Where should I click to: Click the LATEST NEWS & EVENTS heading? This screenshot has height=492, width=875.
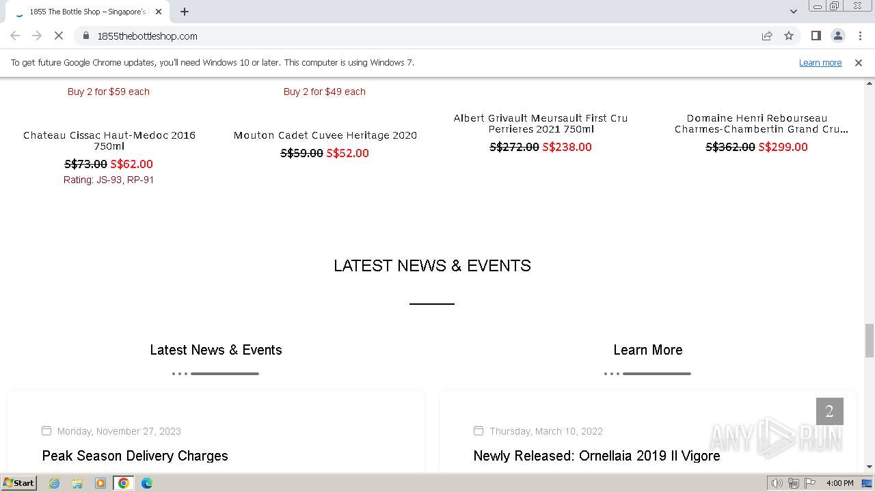(x=432, y=266)
